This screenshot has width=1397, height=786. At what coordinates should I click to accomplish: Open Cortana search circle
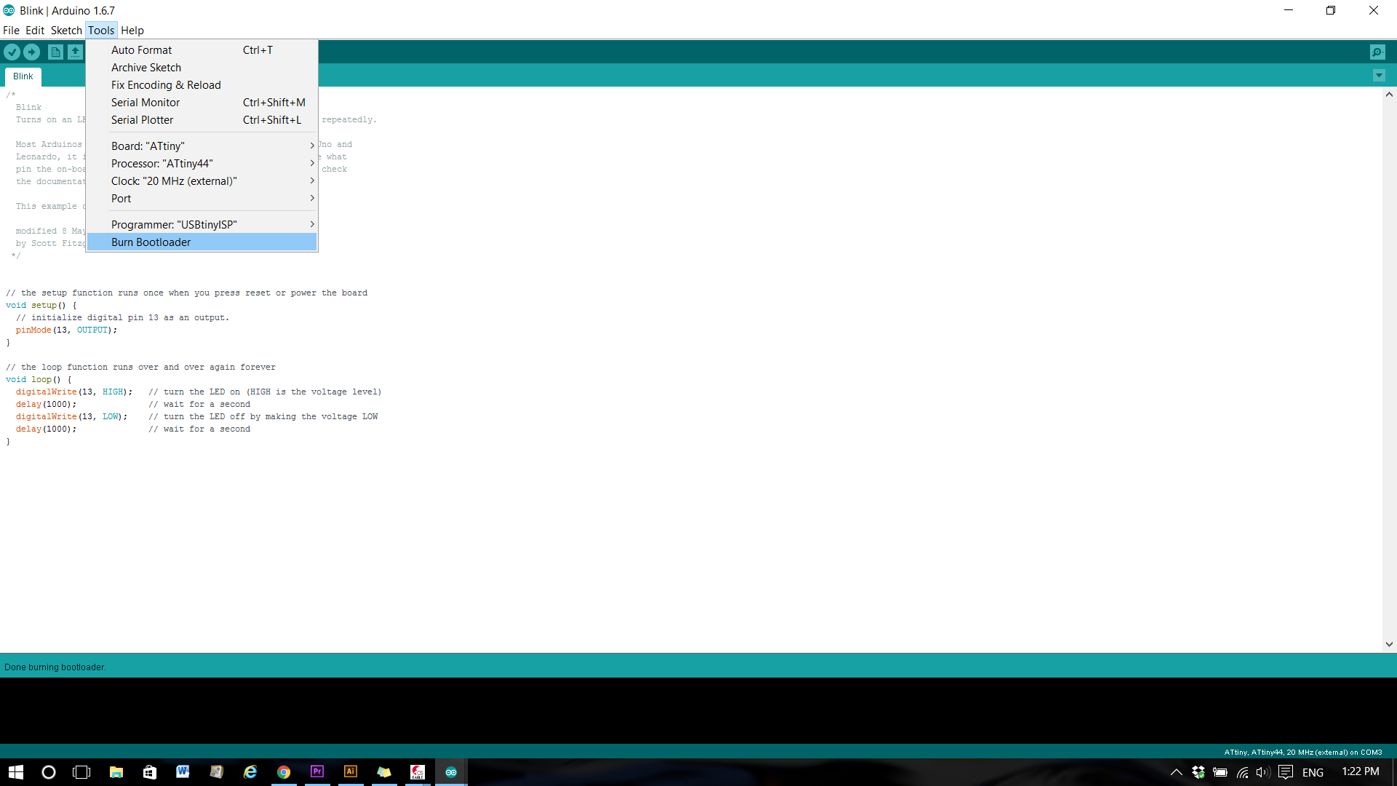tap(49, 772)
